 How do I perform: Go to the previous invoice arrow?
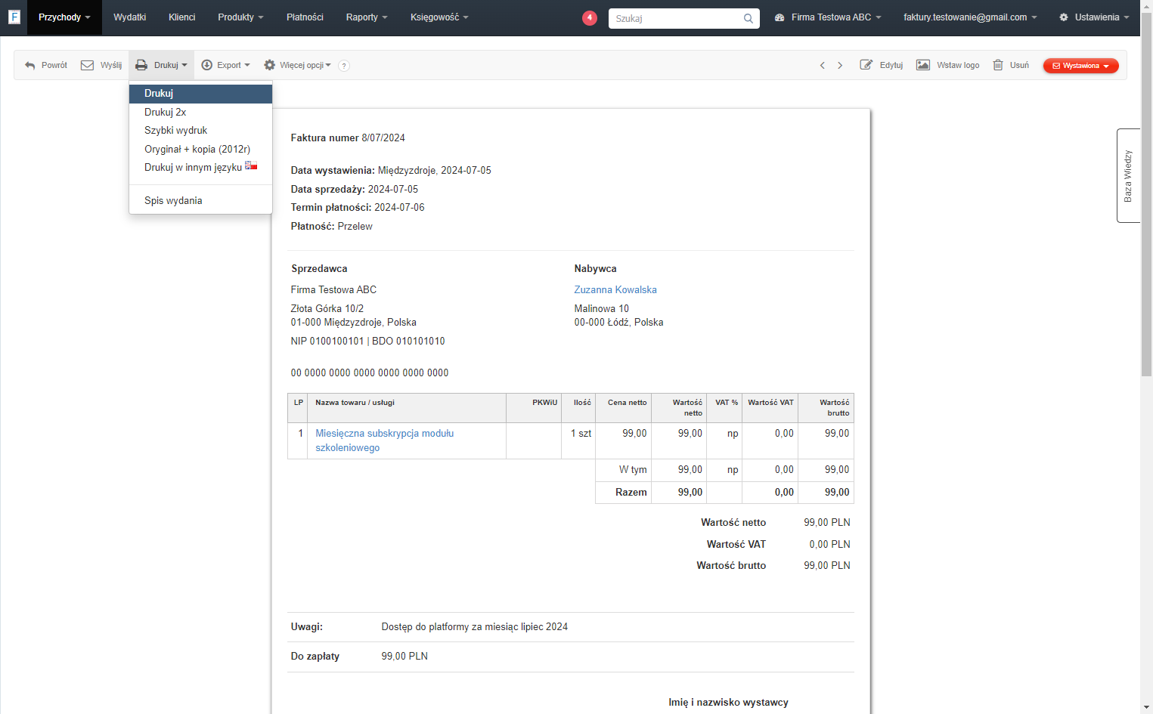click(x=823, y=66)
